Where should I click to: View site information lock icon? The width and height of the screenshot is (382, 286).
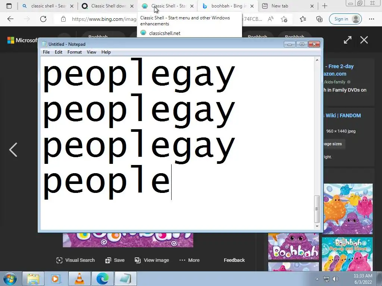63,19
